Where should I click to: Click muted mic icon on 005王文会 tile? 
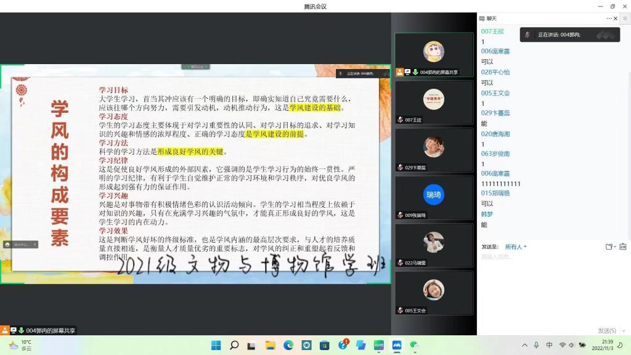(400, 311)
